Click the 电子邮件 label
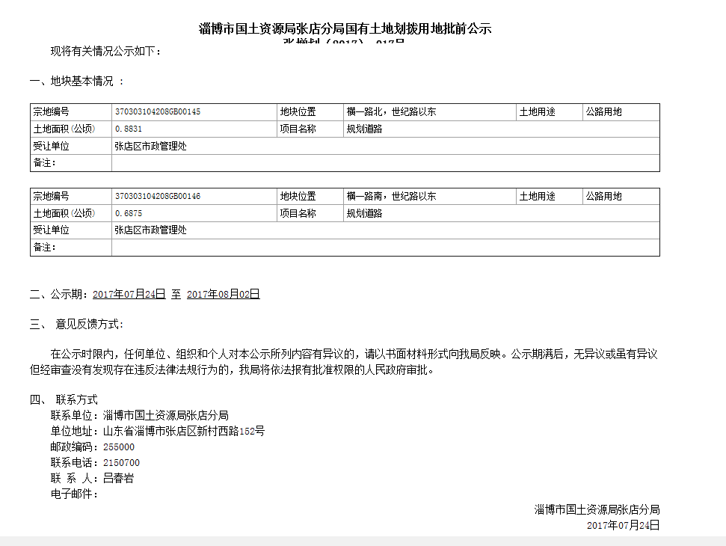This screenshot has width=726, height=546. pos(74,494)
